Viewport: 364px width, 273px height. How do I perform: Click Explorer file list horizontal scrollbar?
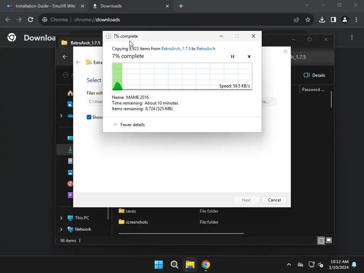click(181, 234)
